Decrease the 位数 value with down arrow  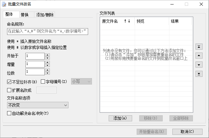[48, 73]
